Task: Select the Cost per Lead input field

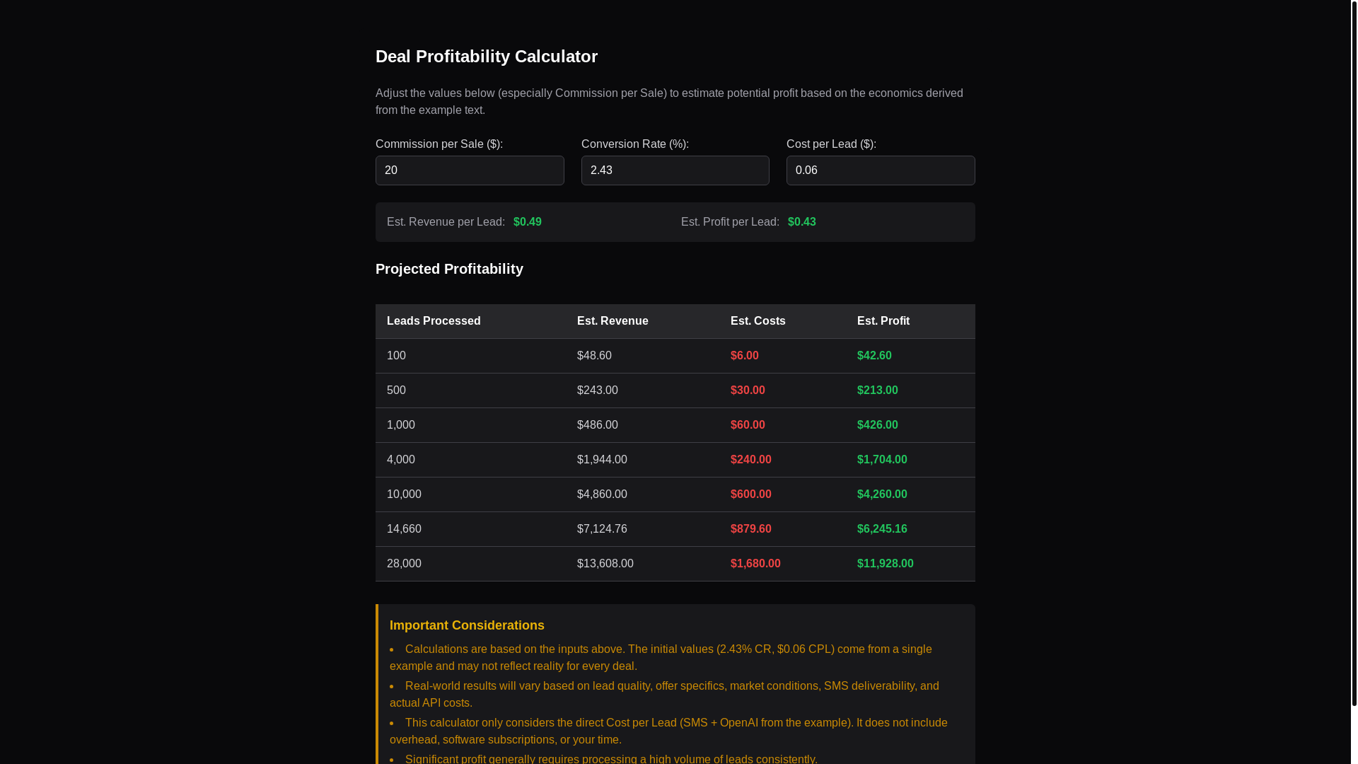Action: [x=881, y=170]
